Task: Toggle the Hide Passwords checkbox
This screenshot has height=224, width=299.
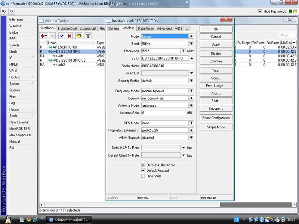Action: (260, 11)
